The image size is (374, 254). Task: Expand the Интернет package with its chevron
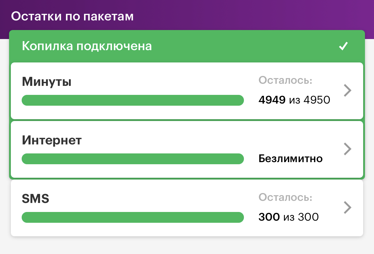pos(348,149)
